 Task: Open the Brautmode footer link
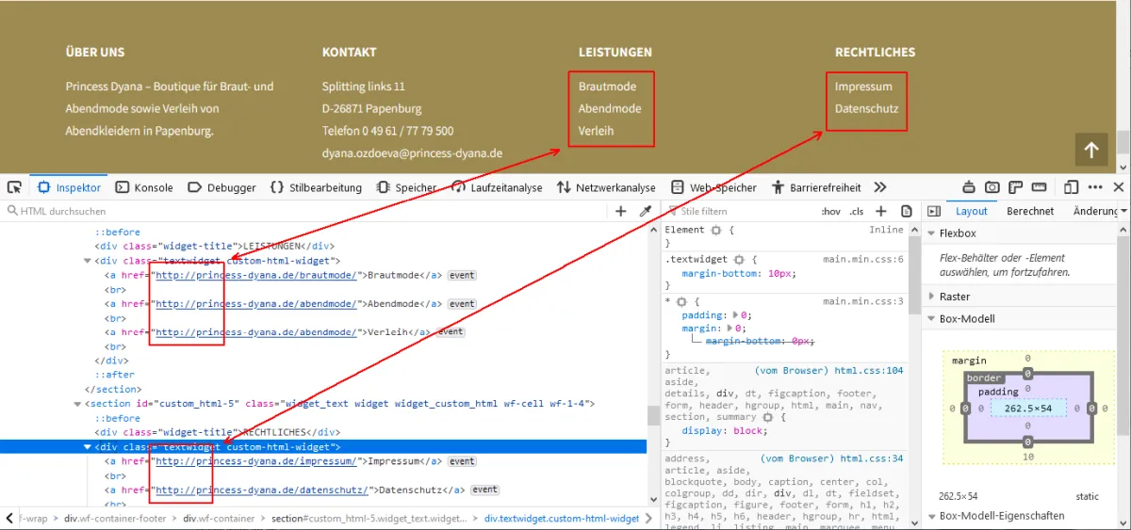click(x=607, y=87)
